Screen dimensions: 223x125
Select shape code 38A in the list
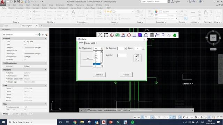click(x=97, y=58)
